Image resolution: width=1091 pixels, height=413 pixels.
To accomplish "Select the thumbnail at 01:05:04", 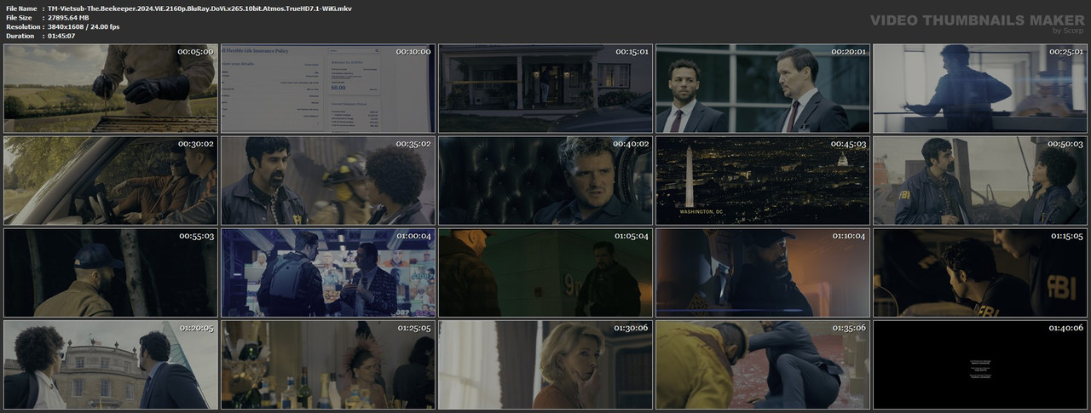I will click(x=545, y=272).
